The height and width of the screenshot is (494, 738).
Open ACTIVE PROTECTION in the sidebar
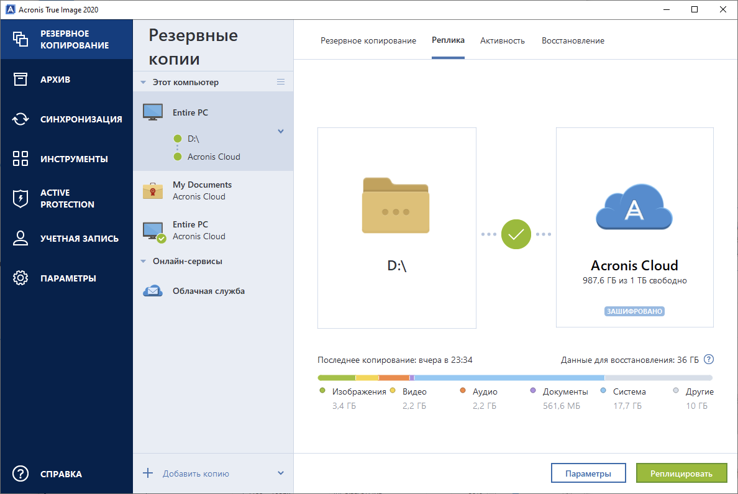pos(66,198)
